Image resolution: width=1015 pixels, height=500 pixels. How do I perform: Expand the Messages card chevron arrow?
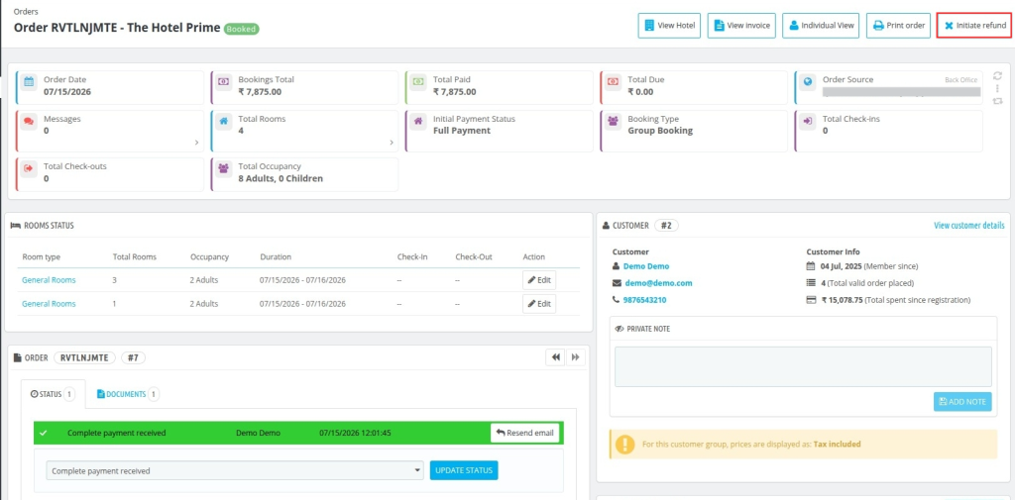pos(197,143)
